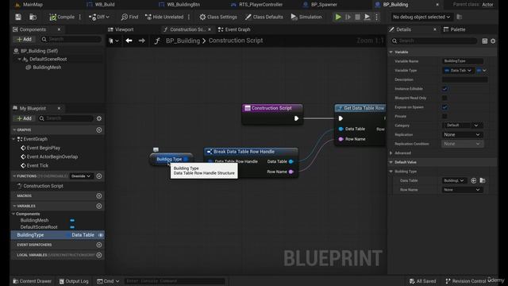Toggle Instance Editable checkbox
Image resolution: width=508 pixels, height=286 pixels.
444,89
